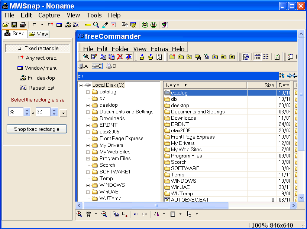Click the horizontal scrollbar thumb

156,205
